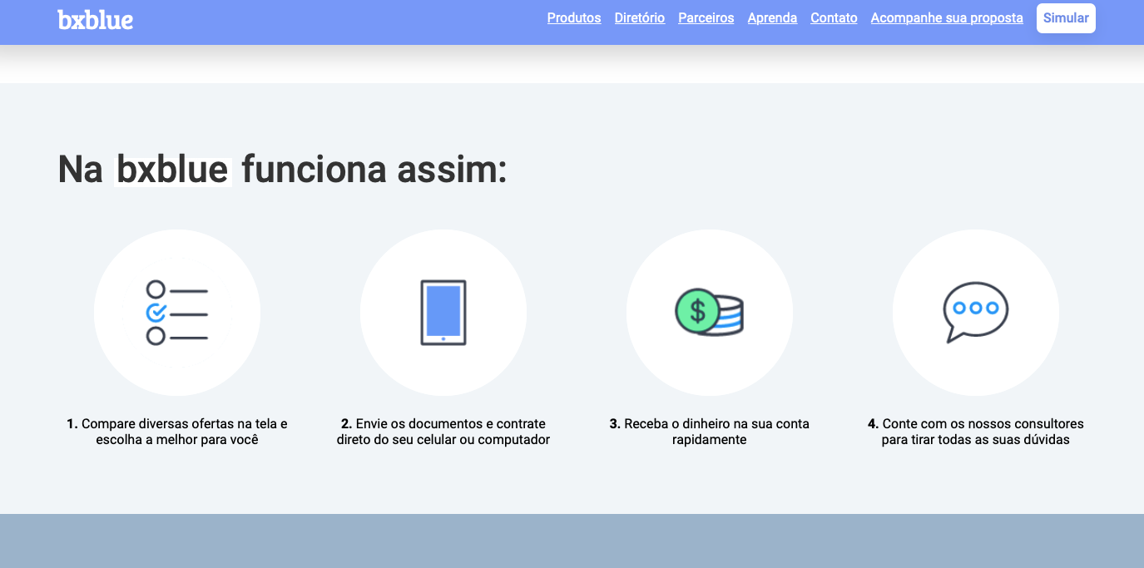Click the 'Na bxblue funciona assim:' heading
Viewport: 1144px width, 568px height.
click(x=282, y=170)
